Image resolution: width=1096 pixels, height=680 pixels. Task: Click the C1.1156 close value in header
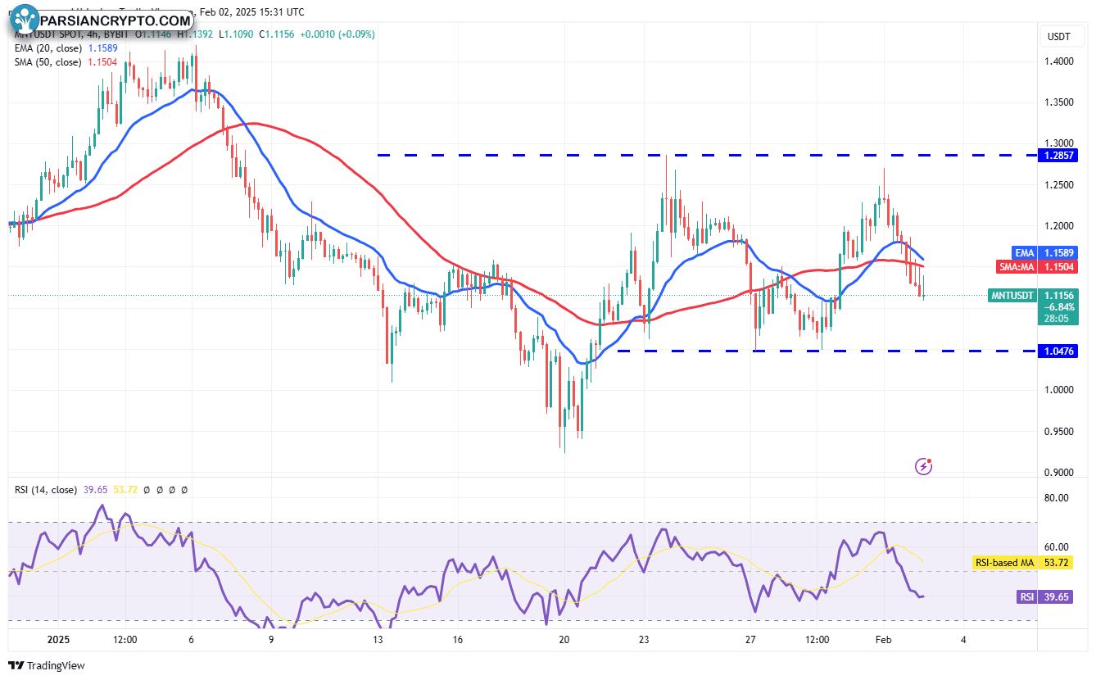(x=278, y=34)
